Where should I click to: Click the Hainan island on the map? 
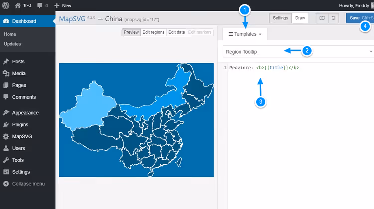150,174
